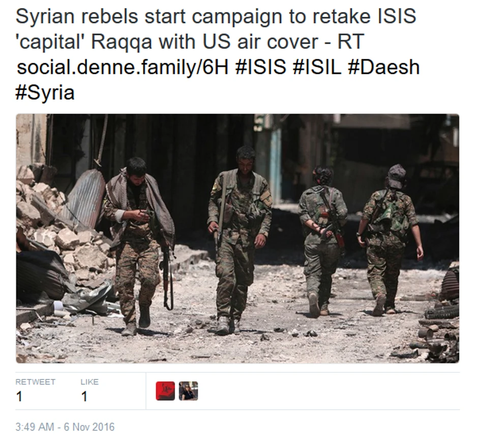Image resolution: width=478 pixels, height=436 pixels.
Task: Open the 3:49 AM - 6 Nov 2016 timestamp
Action: click(65, 427)
